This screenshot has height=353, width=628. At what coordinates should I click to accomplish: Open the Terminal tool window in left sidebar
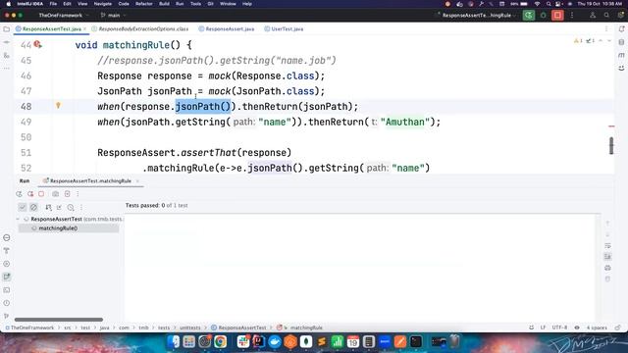pos(7,290)
